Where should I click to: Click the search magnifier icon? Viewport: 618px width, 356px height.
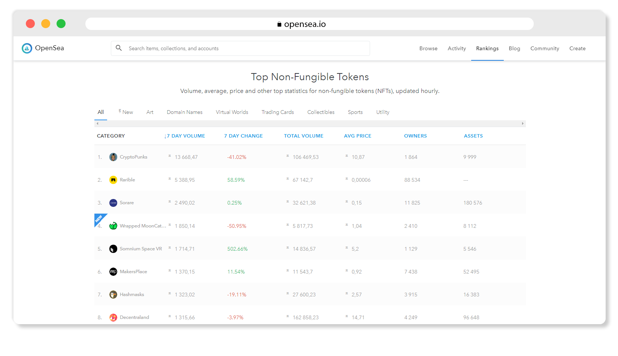[119, 48]
